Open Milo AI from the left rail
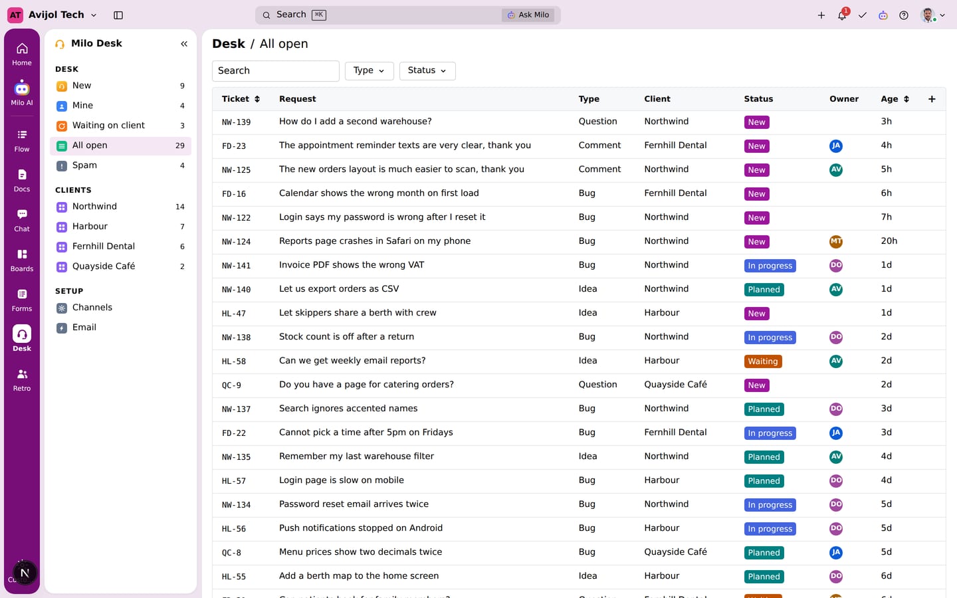Viewport: 957px width, 598px height. pyautogui.click(x=22, y=94)
